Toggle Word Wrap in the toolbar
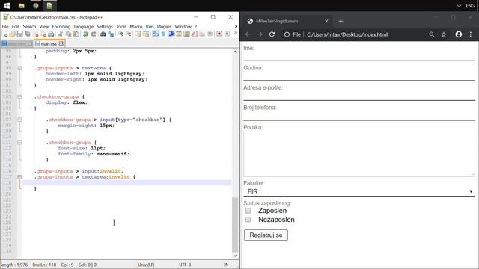This screenshot has width=479, height=269. [156, 34]
